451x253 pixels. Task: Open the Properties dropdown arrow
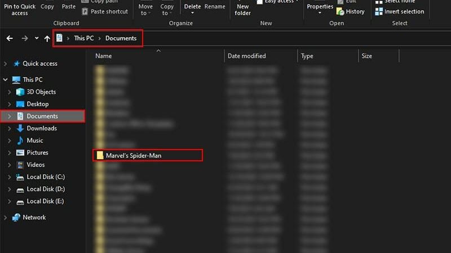coord(320,13)
